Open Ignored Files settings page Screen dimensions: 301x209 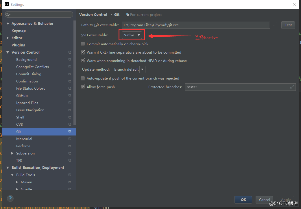pyautogui.click(x=27, y=103)
